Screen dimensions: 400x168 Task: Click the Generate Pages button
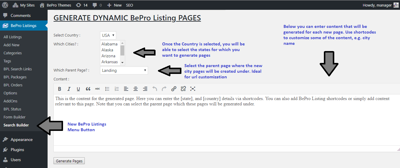(69, 161)
